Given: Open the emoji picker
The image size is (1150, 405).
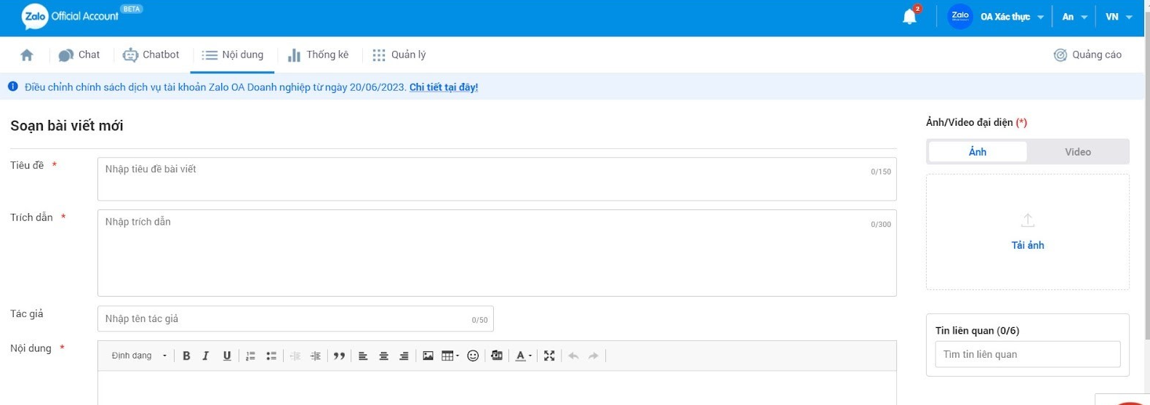Looking at the screenshot, I should point(473,356).
